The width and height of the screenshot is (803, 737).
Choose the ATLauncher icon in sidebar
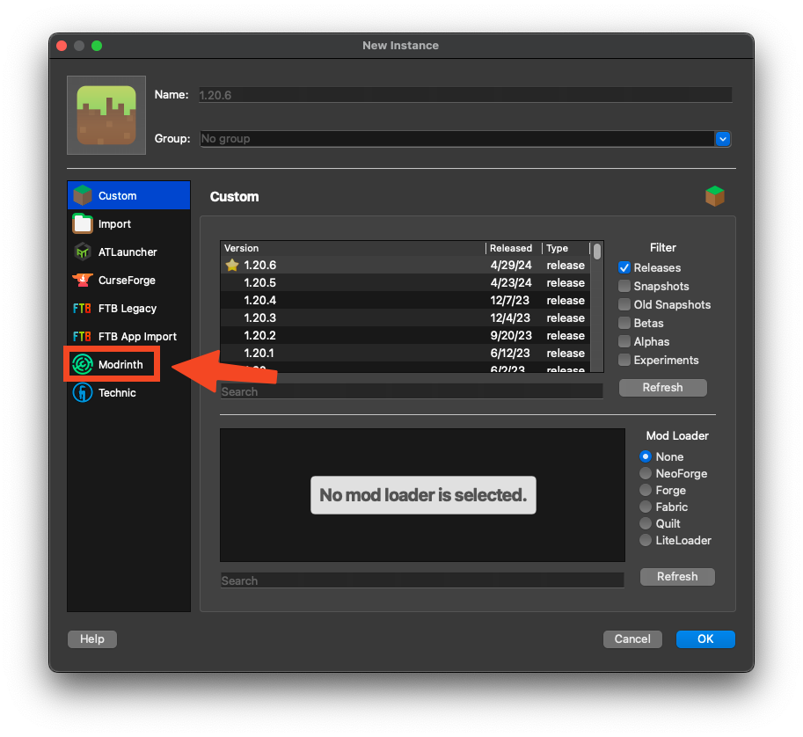pyautogui.click(x=83, y=252)
